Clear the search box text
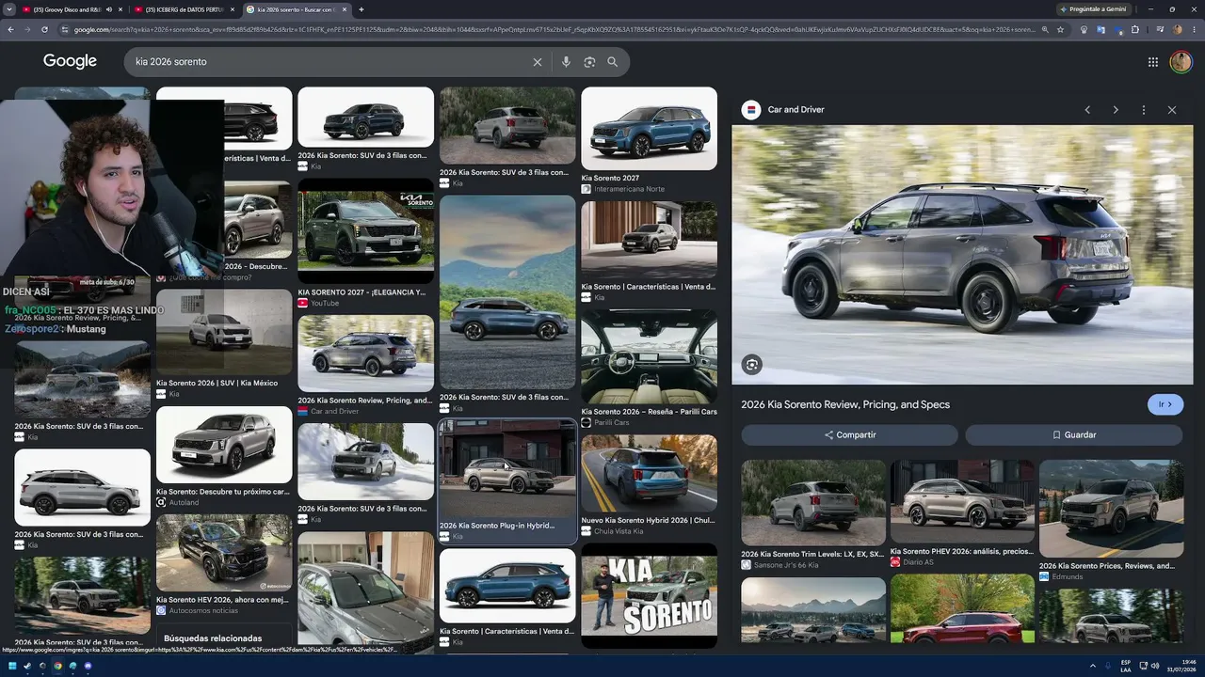Screen dimensions: 1205x677 (538, 62)
